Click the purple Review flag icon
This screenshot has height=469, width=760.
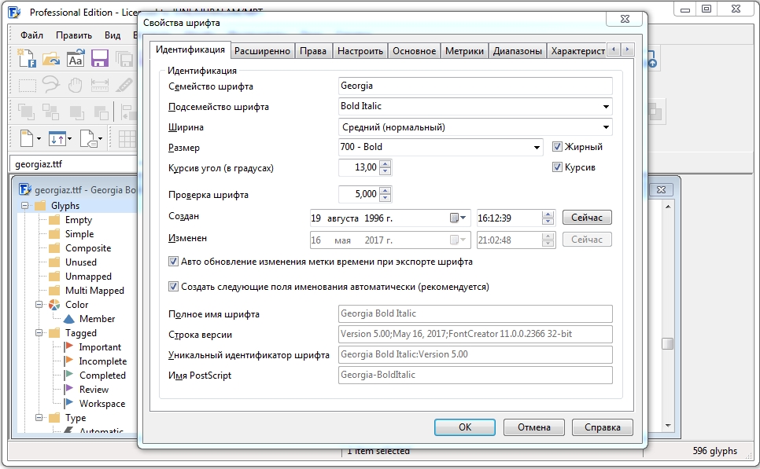(x=68, y=389)
